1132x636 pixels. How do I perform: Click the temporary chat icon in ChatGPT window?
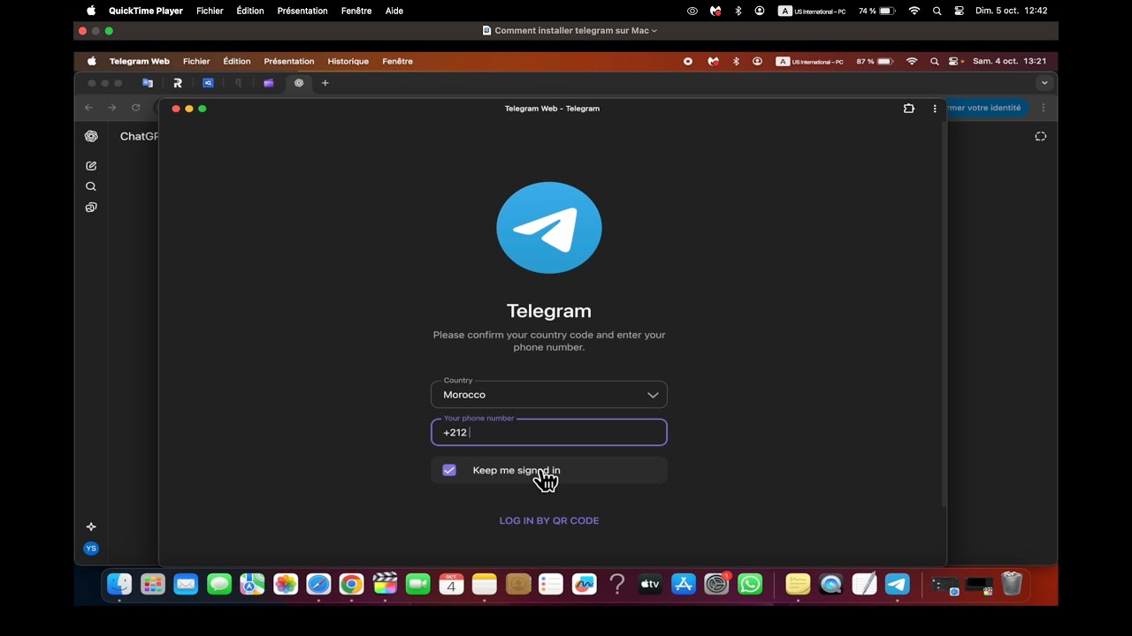pos(1041,136)
